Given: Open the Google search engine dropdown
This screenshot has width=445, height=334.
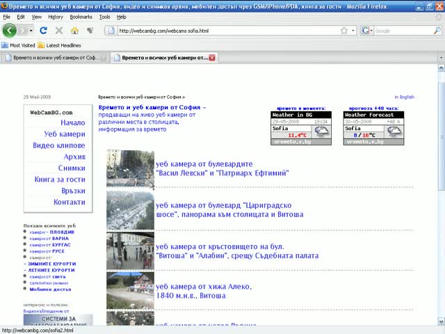Looking at the screenshot, I should click(x=367, y=31).
